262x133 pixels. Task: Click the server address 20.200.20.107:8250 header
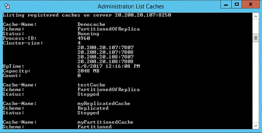coord(143,15)
